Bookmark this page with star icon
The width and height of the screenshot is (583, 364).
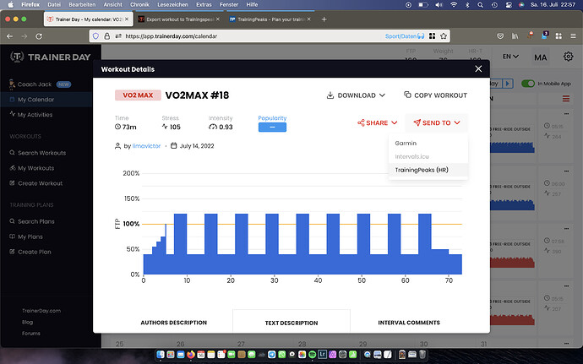(x=444, y=36)
